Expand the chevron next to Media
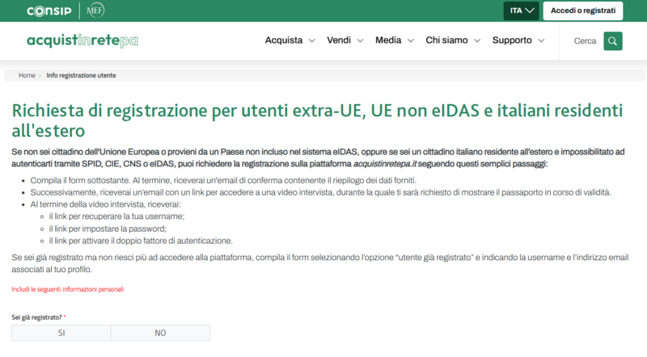This screenshot has width=647, height=357. click(x=411, y=41)
